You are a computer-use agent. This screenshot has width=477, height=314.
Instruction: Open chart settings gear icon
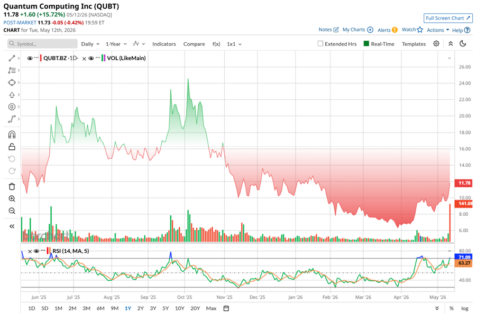436,44
